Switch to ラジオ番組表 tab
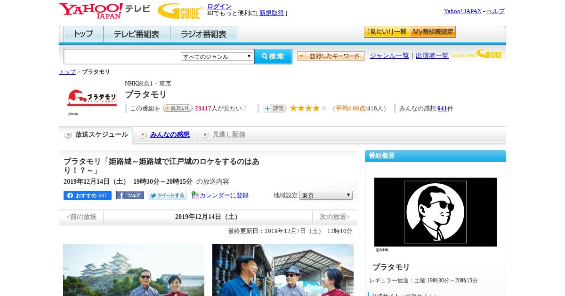 tap(203, 34)
